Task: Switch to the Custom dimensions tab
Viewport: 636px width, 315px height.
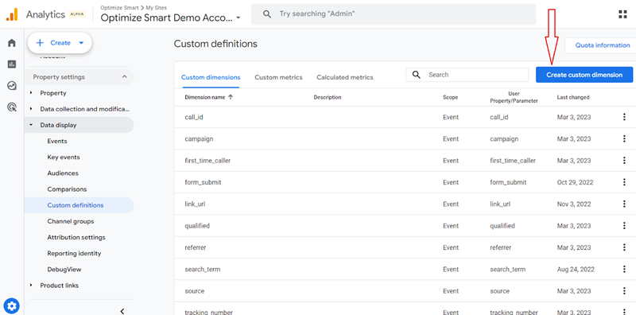Action: (211, 77)
